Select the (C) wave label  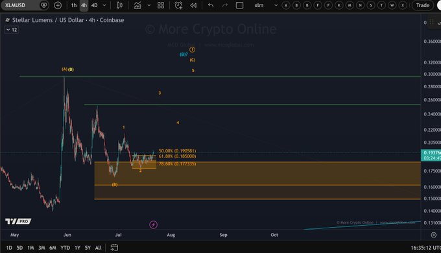pyautogui.click(x=193, y=60)
